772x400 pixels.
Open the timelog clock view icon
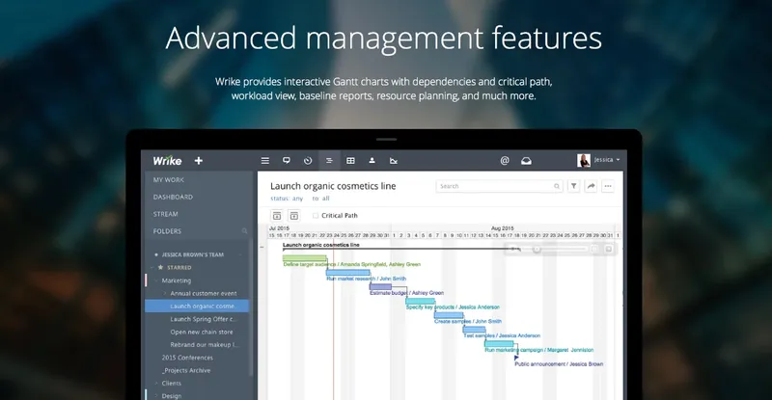pos(308,160)
